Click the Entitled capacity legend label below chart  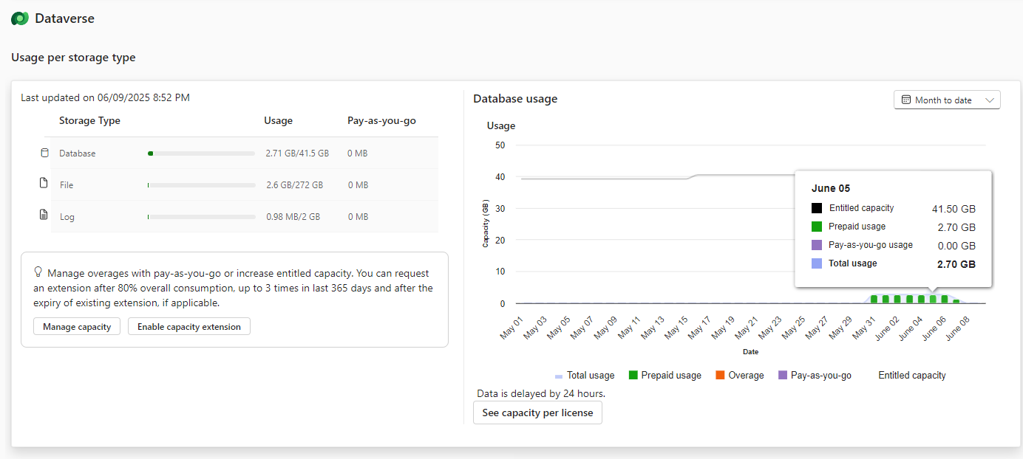point(911,375)
